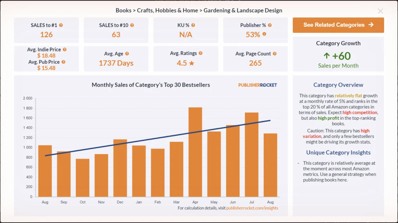Click the last August sales bar

pos(270,165)
